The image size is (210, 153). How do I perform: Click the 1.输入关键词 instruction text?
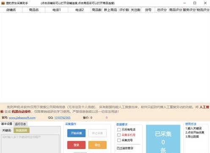pos(193,128)
